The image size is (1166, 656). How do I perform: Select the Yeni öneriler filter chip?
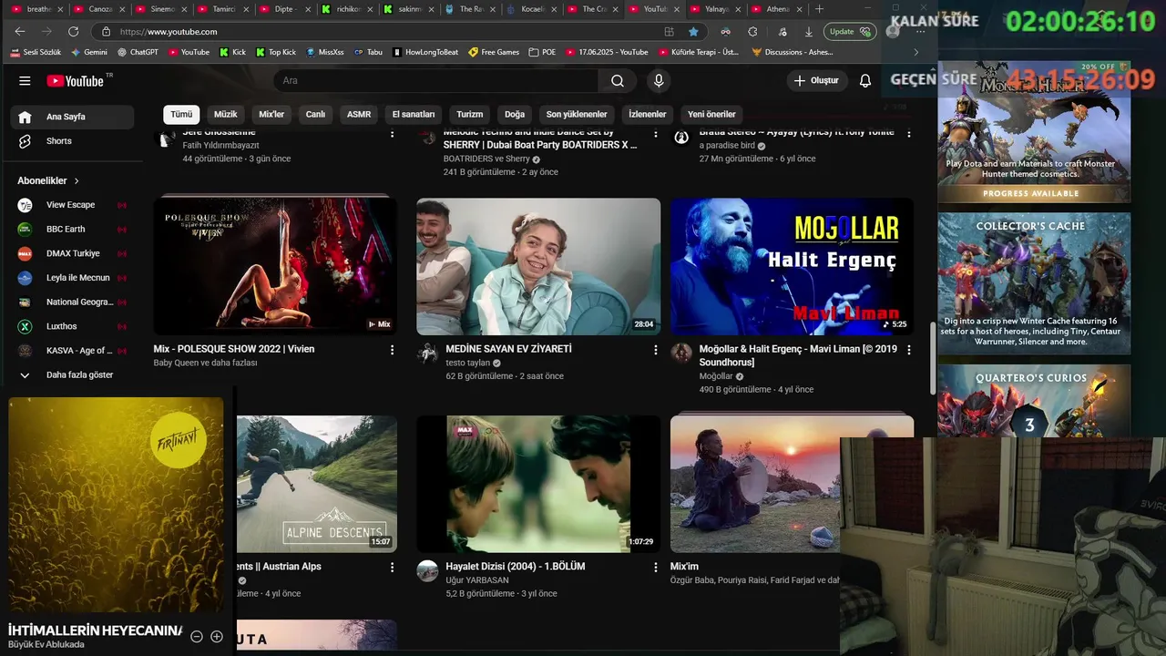[711, 115]
